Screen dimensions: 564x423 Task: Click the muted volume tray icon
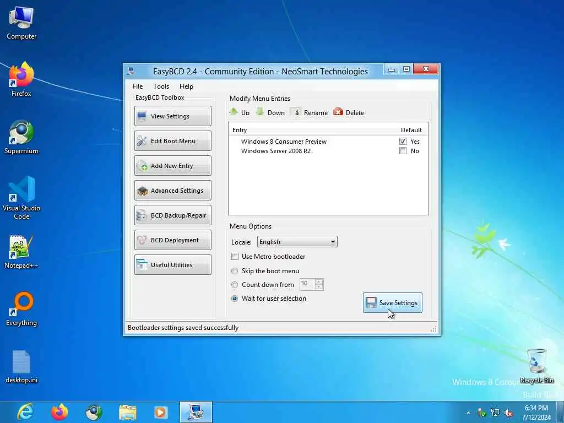pos(508,413)
